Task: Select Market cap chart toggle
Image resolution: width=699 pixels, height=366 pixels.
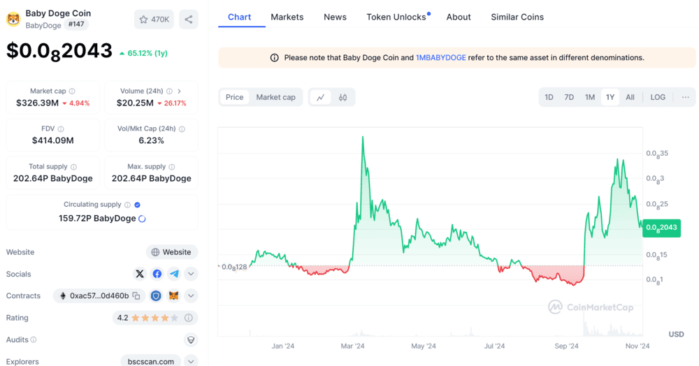Action: point(275,97)
